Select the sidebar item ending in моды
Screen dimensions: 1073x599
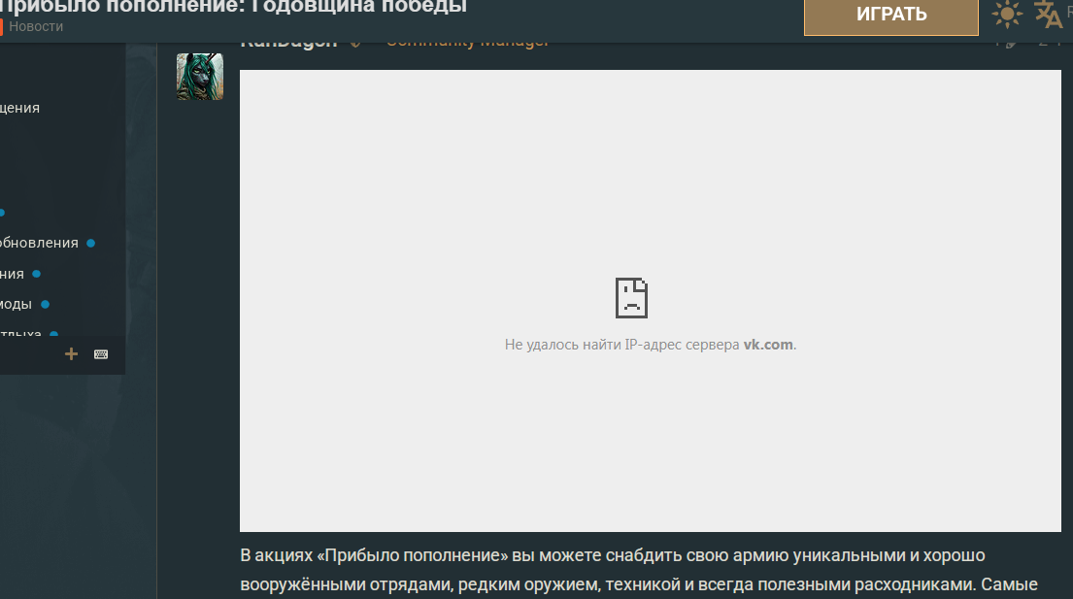tap(16, 304)
